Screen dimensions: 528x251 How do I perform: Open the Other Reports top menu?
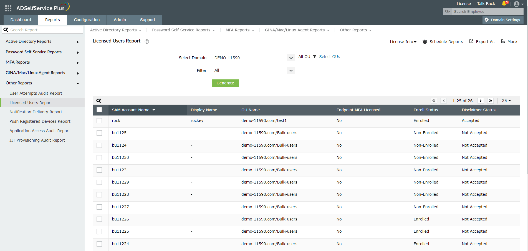[356, 30]
